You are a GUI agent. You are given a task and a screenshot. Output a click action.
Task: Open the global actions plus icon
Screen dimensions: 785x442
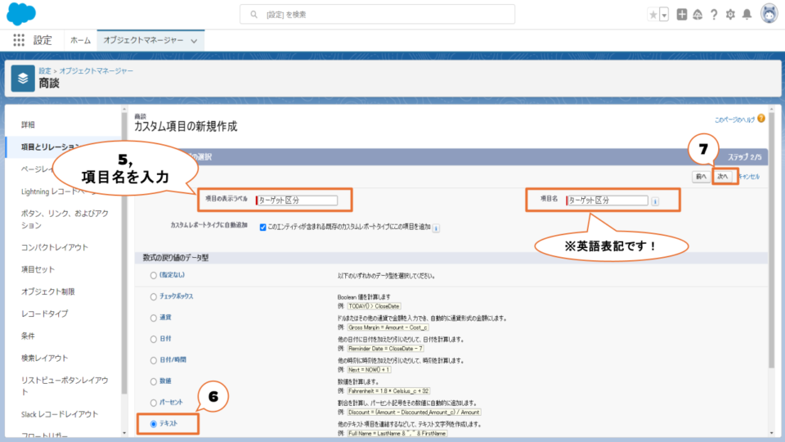[681, 14]
